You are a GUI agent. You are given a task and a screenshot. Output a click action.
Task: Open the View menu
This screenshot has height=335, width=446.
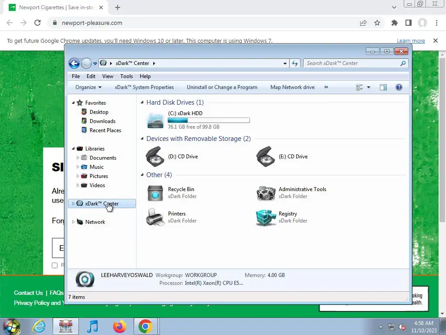tap(108, 76)
